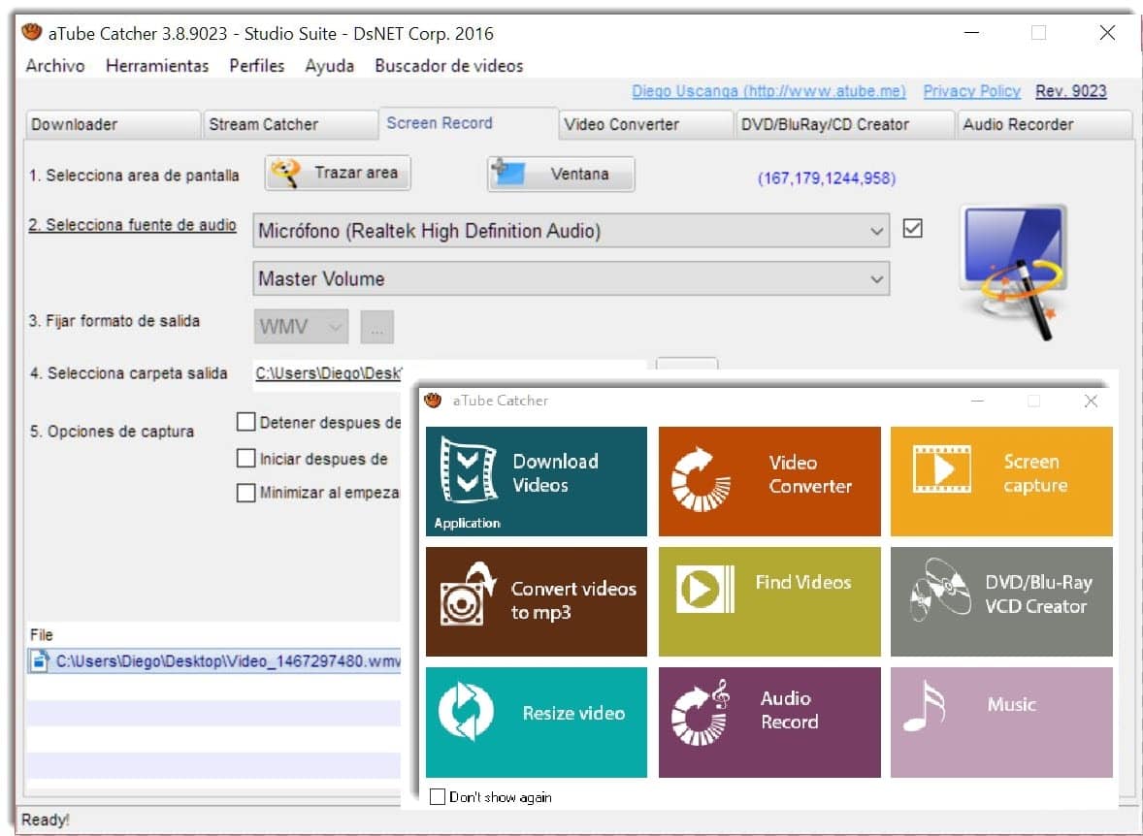Image resolution: width=1143 pixels, height=836 pixels.
Task: Open the Diego Uscanga atube.me link
Action: [x=769, y=91]
